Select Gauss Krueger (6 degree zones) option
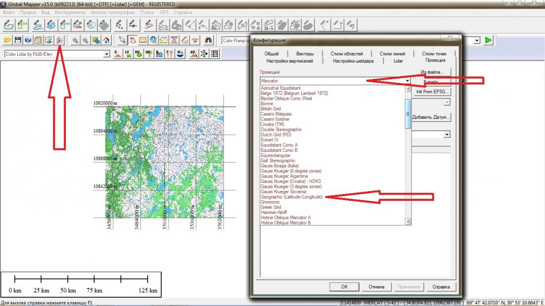The height and width of the screenshot is (306, 545). [291, 171]
